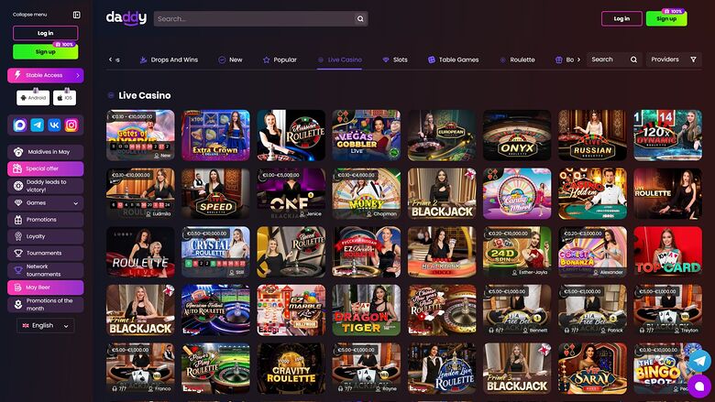Open the chat social icon in sidebar
The width and height of the screenshot is (715, 402).
point(19,125)
